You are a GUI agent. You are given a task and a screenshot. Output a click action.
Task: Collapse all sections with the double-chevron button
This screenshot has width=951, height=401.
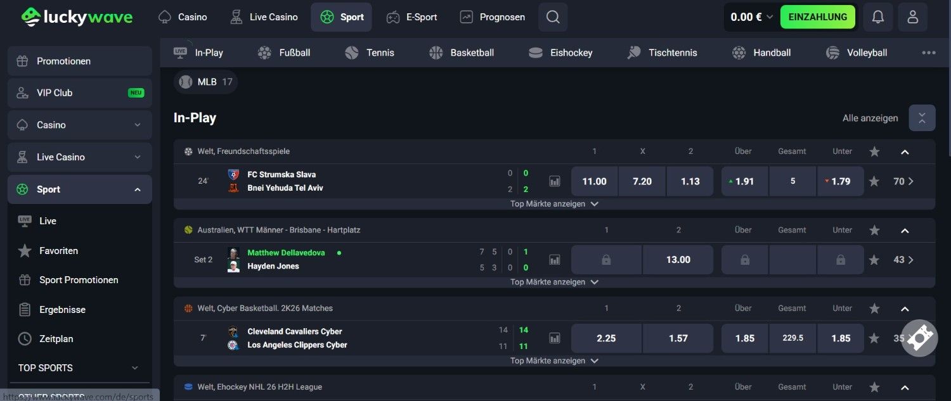(922, 118)
